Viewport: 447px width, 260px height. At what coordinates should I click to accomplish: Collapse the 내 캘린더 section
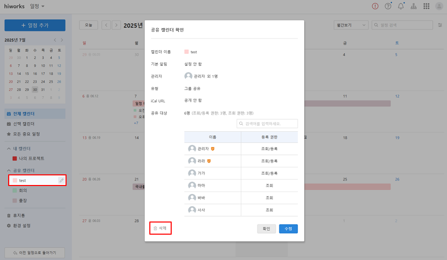(x=9, y=148)
